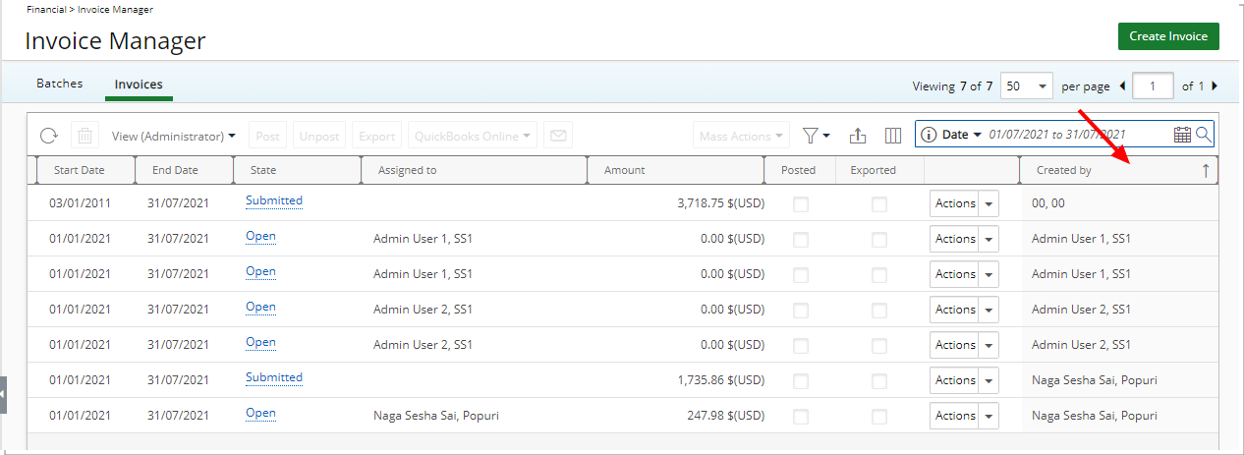Screen dimensions: 1244x455
Task: Click the magnifier search icon
Action: (x=1204, y=135)
